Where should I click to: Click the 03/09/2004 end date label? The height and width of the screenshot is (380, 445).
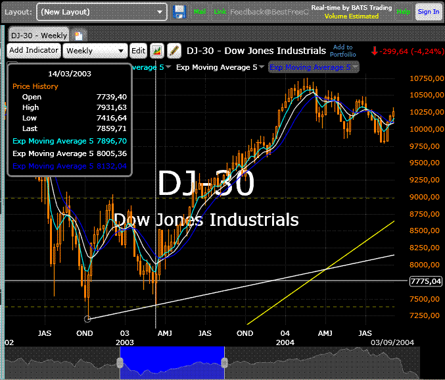click(392, 342)
